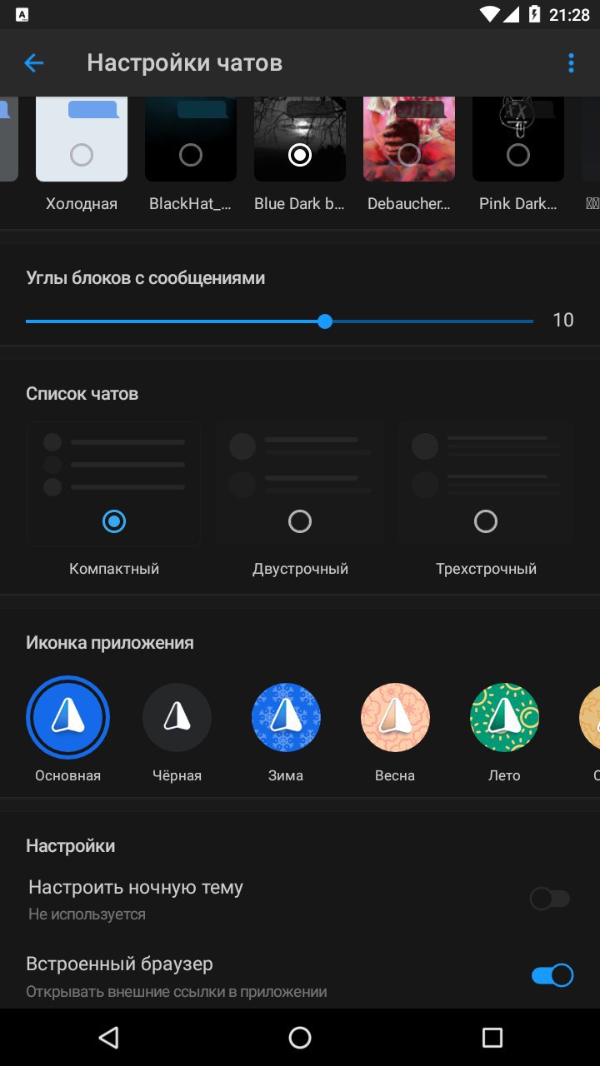Click the Основная icon label
600x1066 pixels.
coord(67,775)
